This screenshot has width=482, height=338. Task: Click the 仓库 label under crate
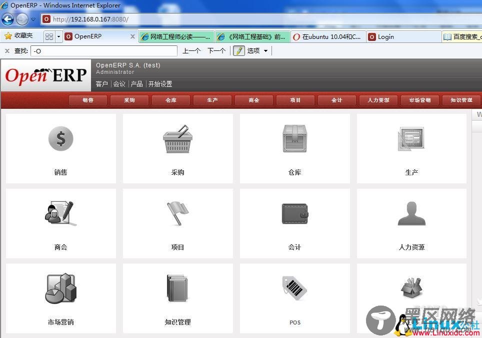point(295,172)
